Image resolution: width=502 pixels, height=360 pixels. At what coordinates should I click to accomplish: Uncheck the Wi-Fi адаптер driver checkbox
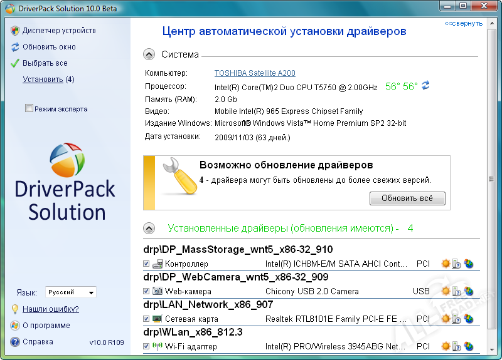click(x=146, y=346)
